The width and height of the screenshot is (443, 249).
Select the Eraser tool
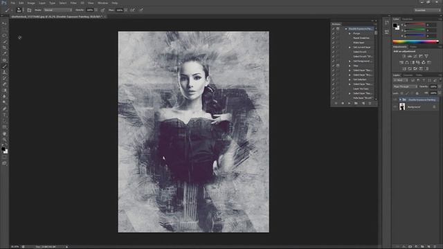click(x=4, y=84)
